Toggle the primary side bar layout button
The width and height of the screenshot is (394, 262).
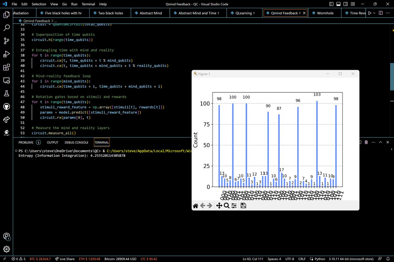pos(331,4)
